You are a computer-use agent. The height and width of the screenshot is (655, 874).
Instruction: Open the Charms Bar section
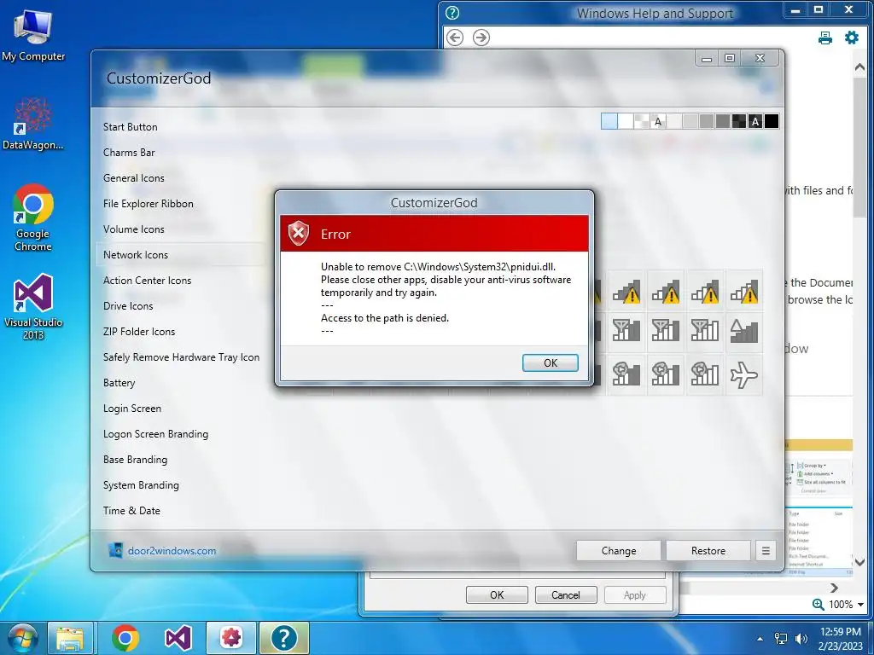tap(129, 153)
